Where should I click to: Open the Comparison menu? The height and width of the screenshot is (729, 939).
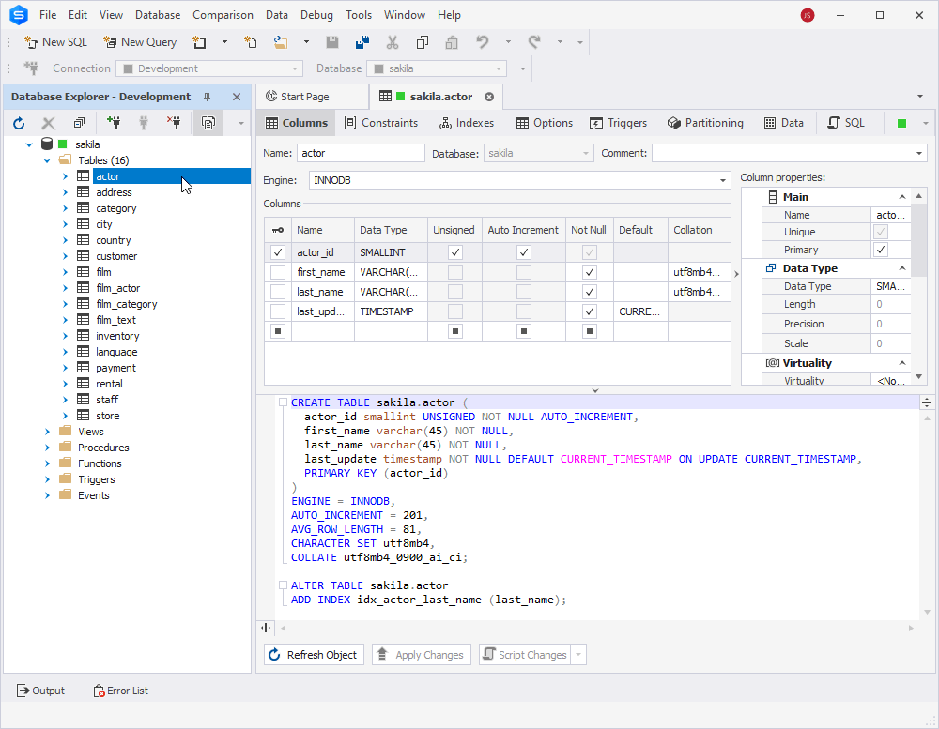coord(223,14)
